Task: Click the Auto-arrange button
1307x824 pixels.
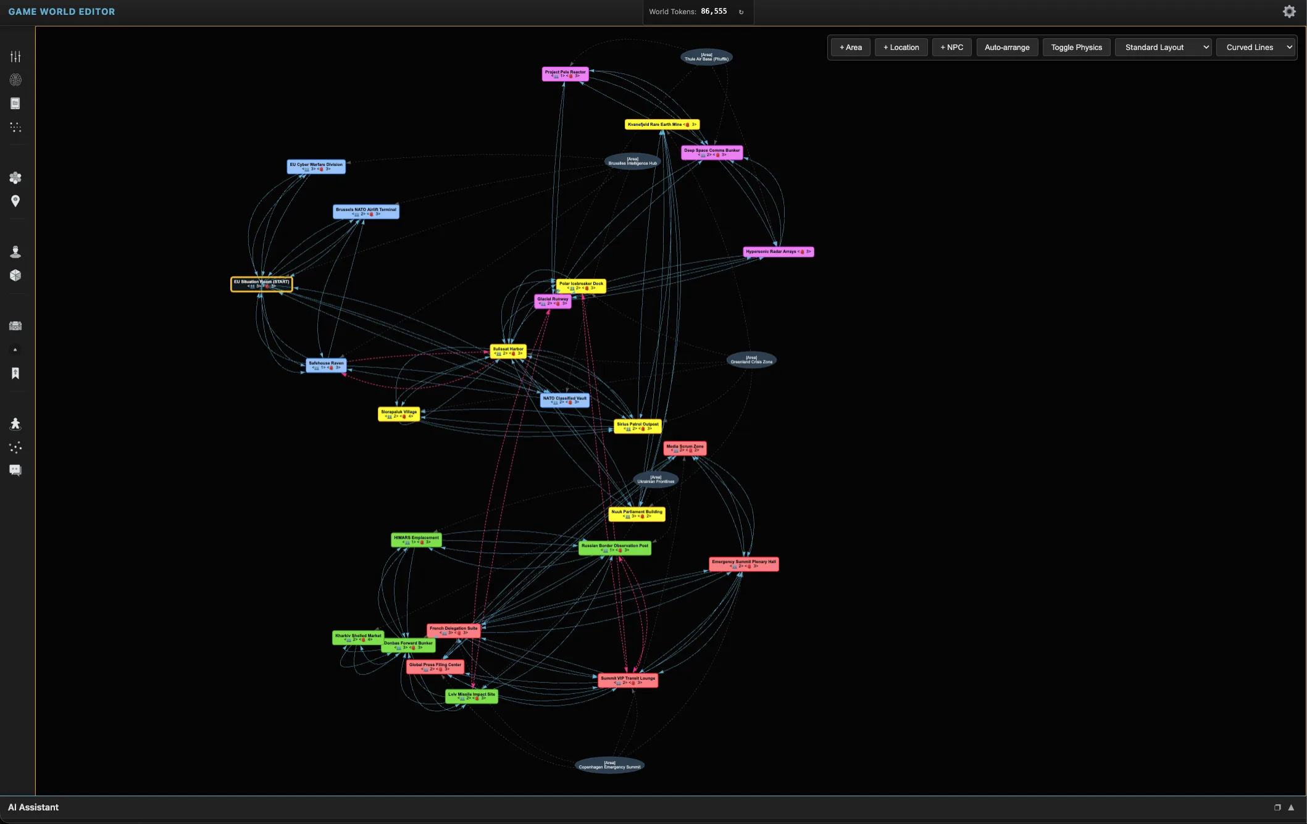Action: pyautogui.click(x=1007, y=48)
